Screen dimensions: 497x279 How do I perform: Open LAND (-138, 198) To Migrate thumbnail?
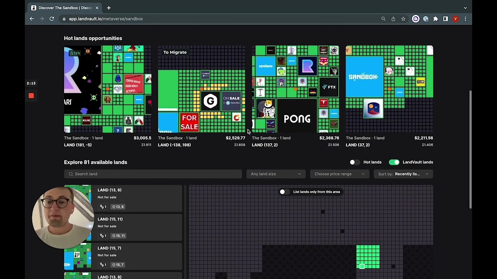point(202,89)
